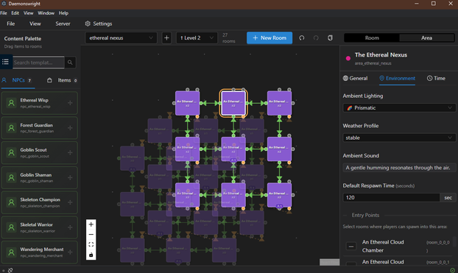Open the File menu in the menu bar

coord(4,13)
